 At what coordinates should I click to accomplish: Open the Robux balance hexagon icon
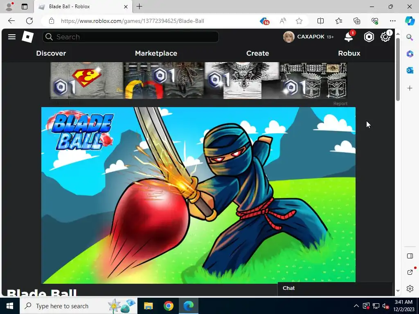coord(369,37)
